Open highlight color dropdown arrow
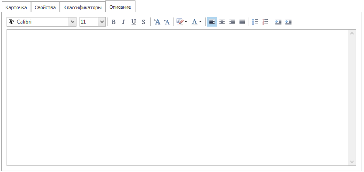The height and width of the screenshot is (172, 364). 186,22
